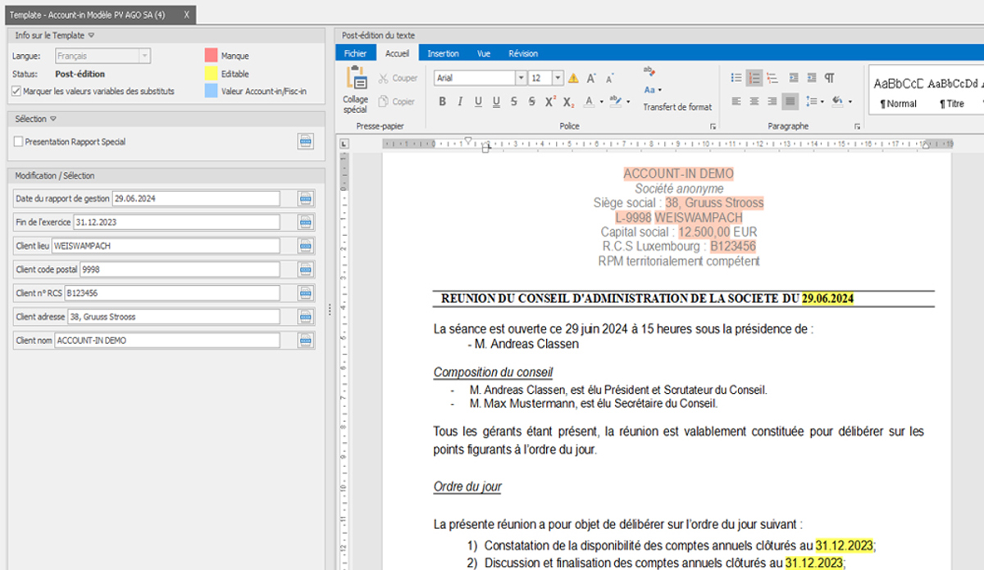Open the Langue Français dropdown
Viewport: 984px width, 570px height.
[x=144, y=56]
